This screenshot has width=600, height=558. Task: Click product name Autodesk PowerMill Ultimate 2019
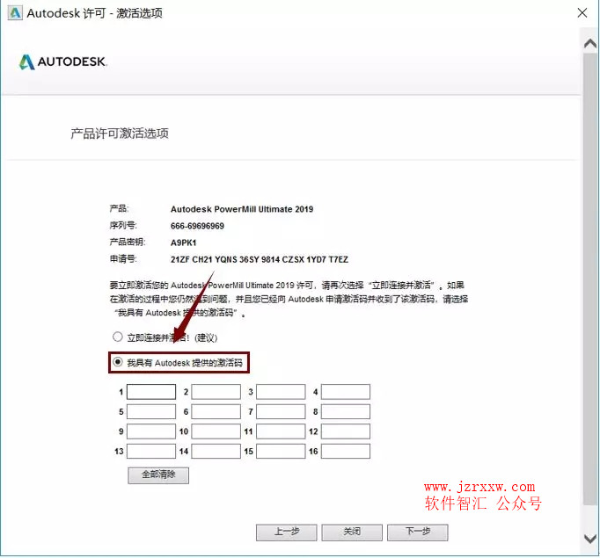click(x=242, y=209)
